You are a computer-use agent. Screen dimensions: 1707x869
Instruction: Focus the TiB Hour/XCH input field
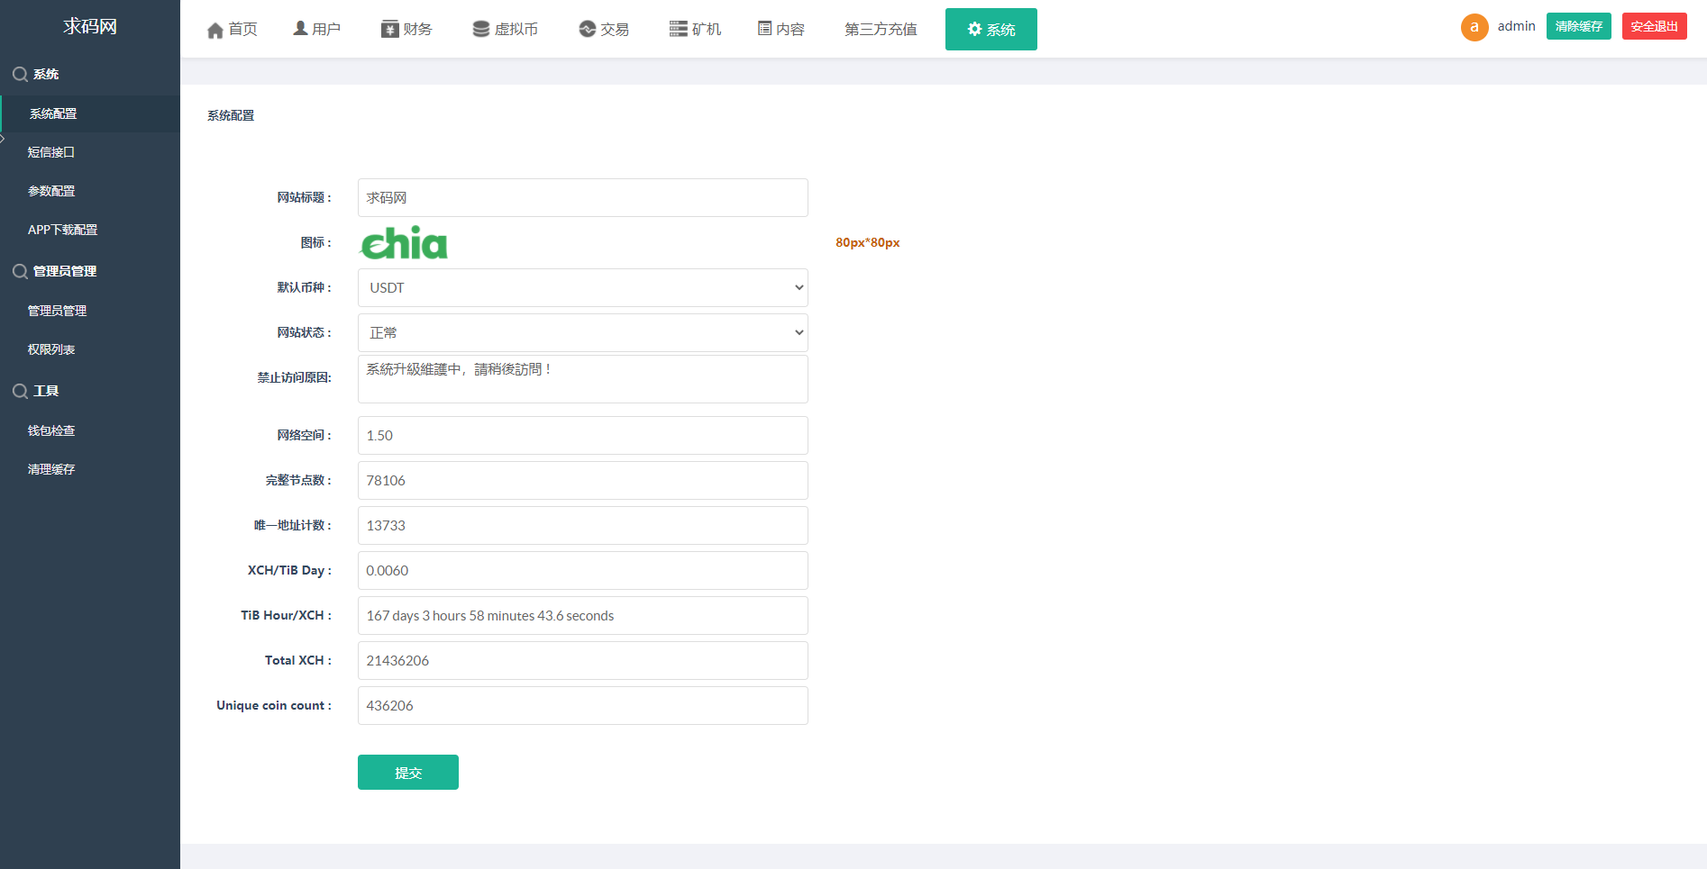582,616
